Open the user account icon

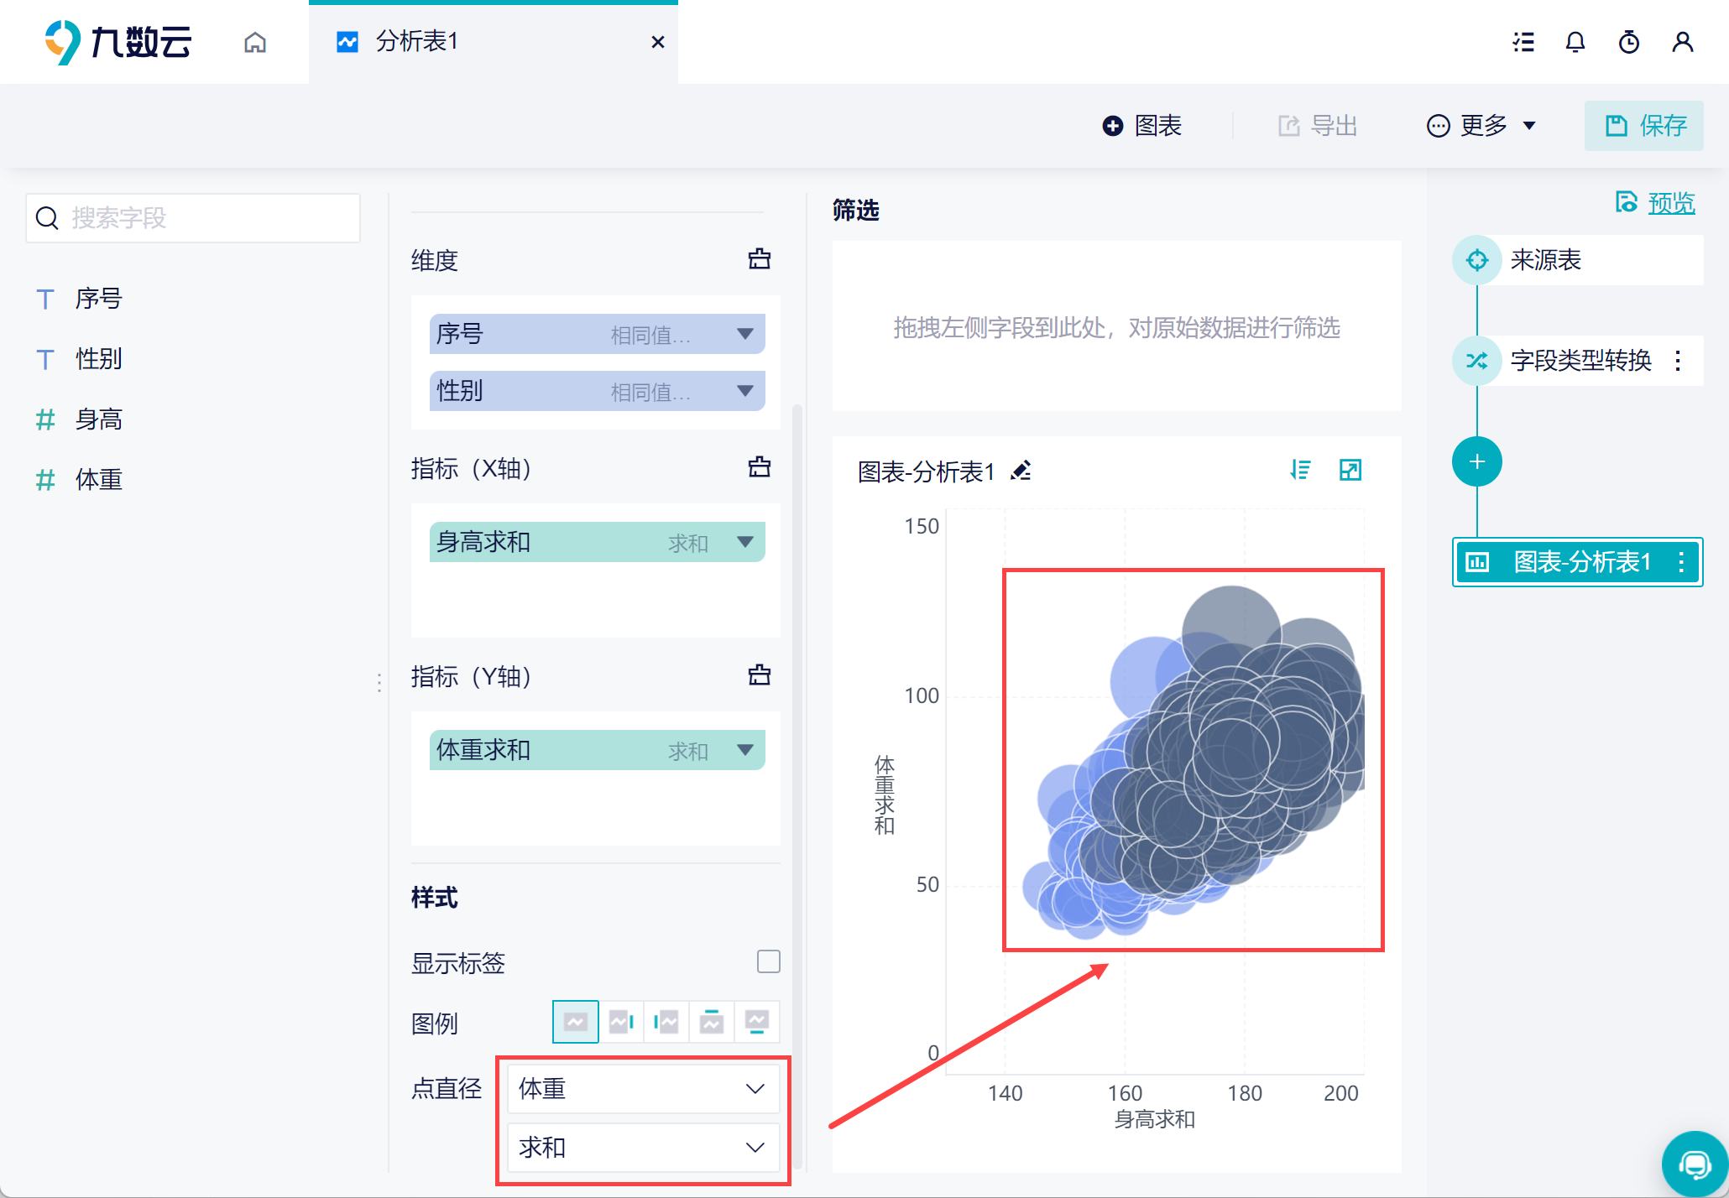pyautogui.click(x=1683, y=42)
